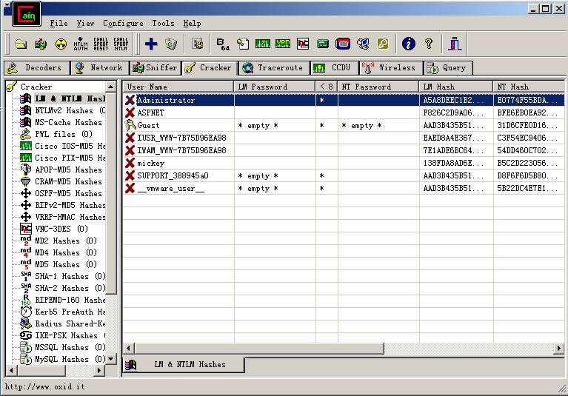Click the hash calculator toolbar icon

point(323,44)
